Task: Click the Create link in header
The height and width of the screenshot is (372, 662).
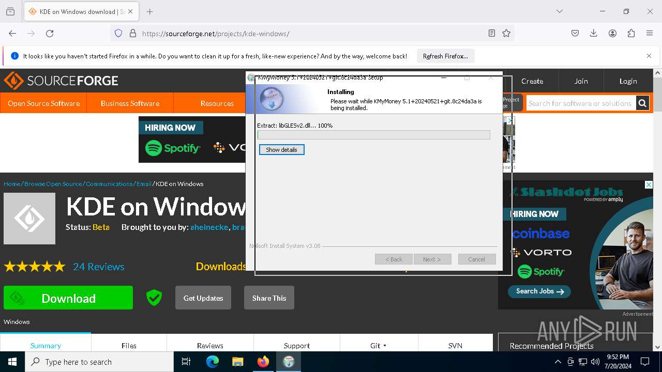Action: coord(532,81)
